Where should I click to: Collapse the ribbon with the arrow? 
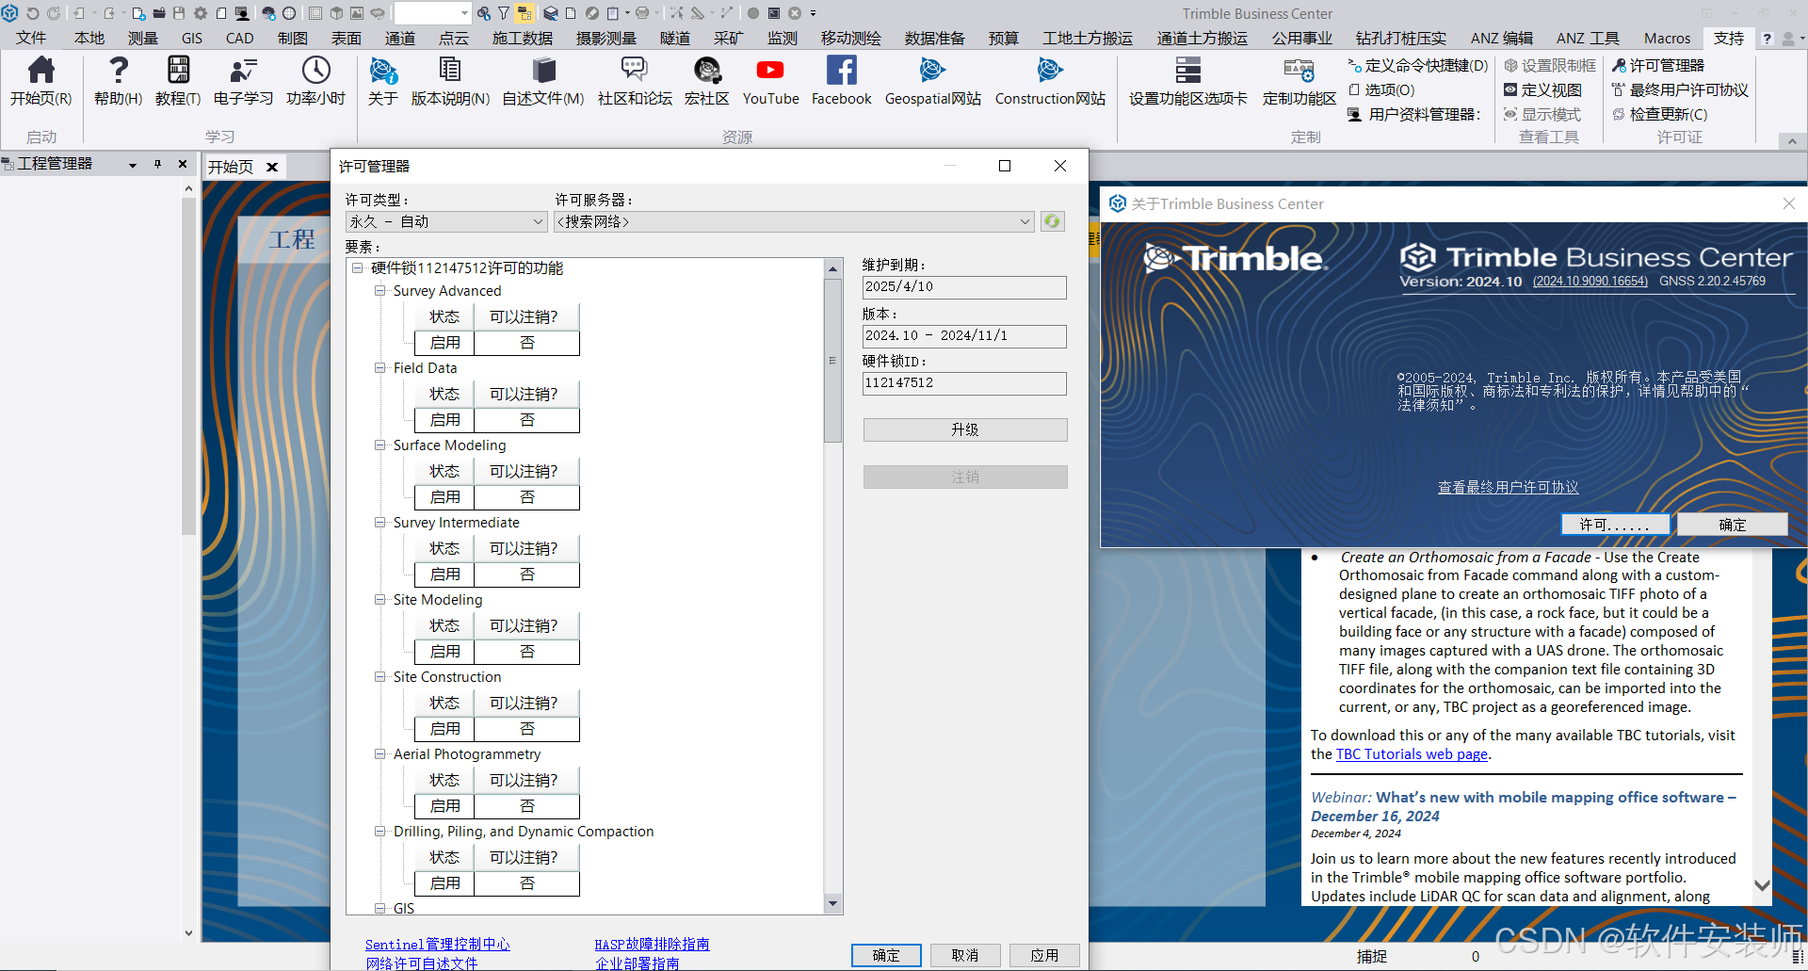pyautogui.click(x=1792, y=141)
